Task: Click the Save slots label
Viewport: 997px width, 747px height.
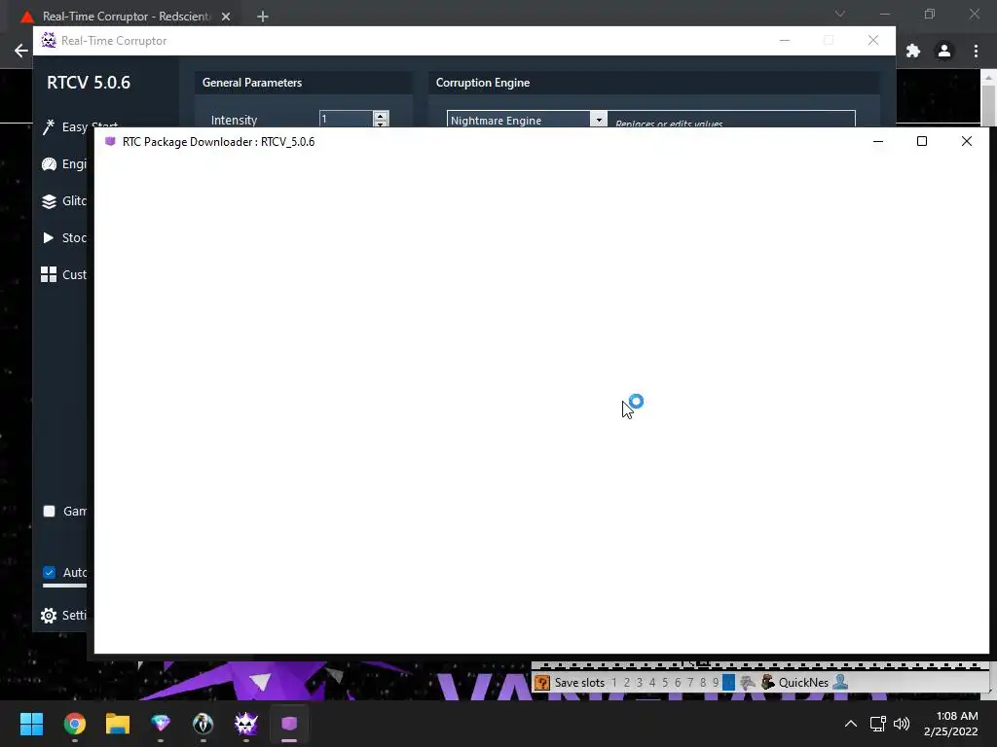Action: [579, 682]
